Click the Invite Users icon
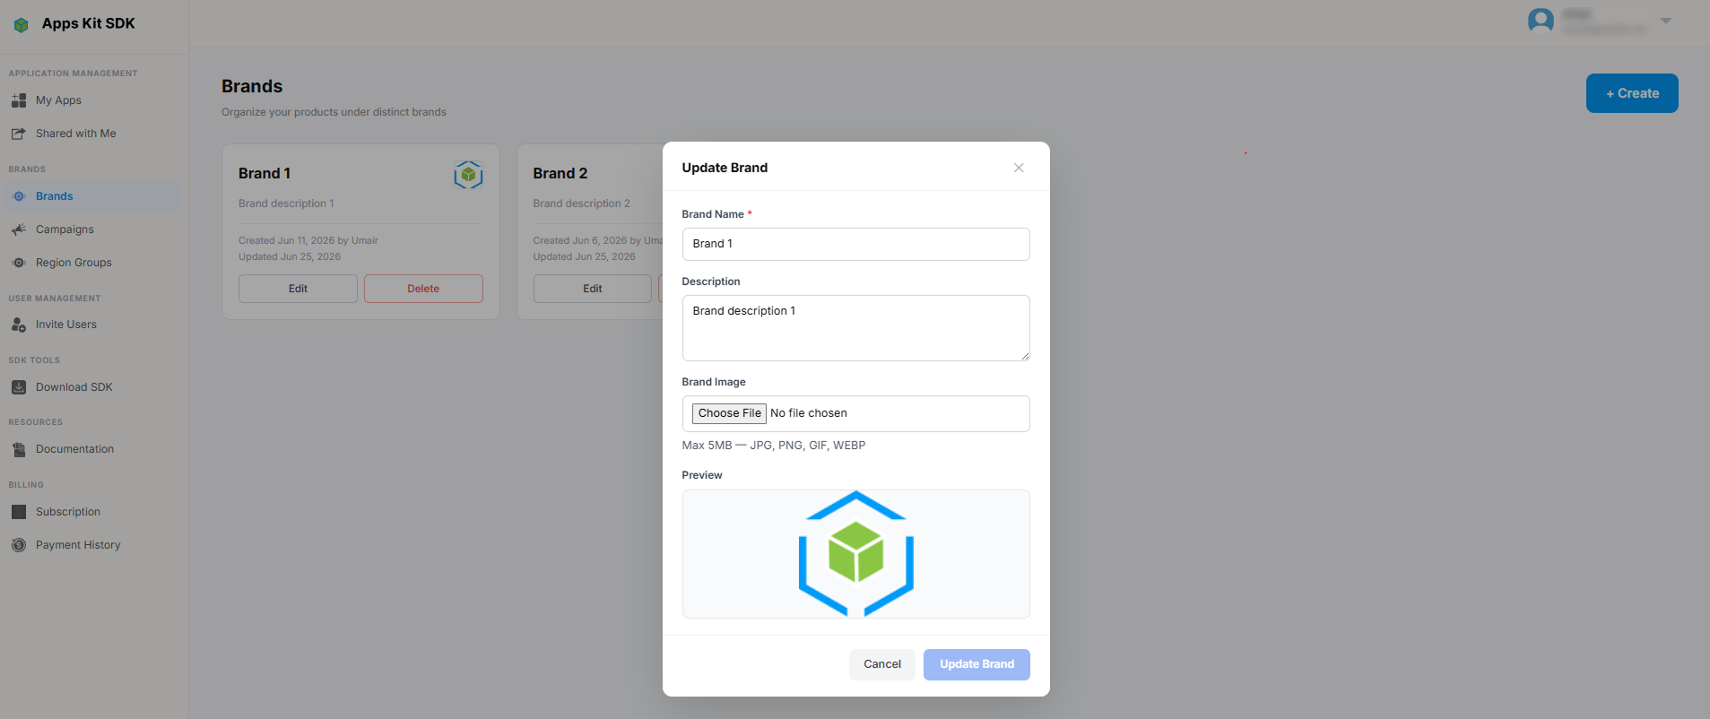 click(19, 325)
